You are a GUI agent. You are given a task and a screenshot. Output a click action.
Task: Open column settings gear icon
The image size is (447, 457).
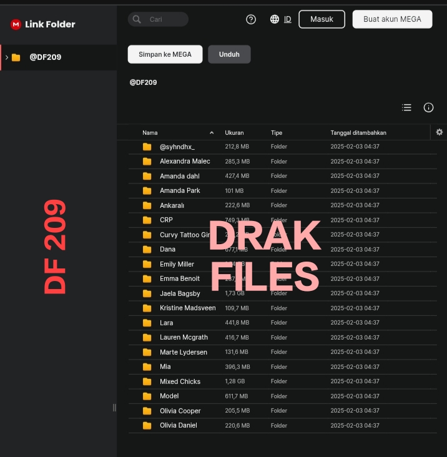pos(439,132)
